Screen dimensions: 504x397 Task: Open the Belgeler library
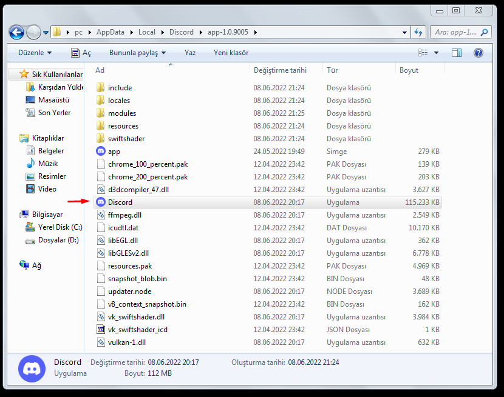(x=45, y=151)
